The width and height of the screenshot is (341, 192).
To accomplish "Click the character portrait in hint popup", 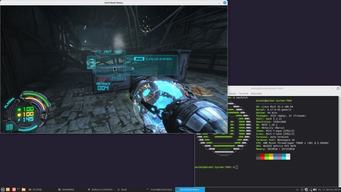I will coord(91,62).
